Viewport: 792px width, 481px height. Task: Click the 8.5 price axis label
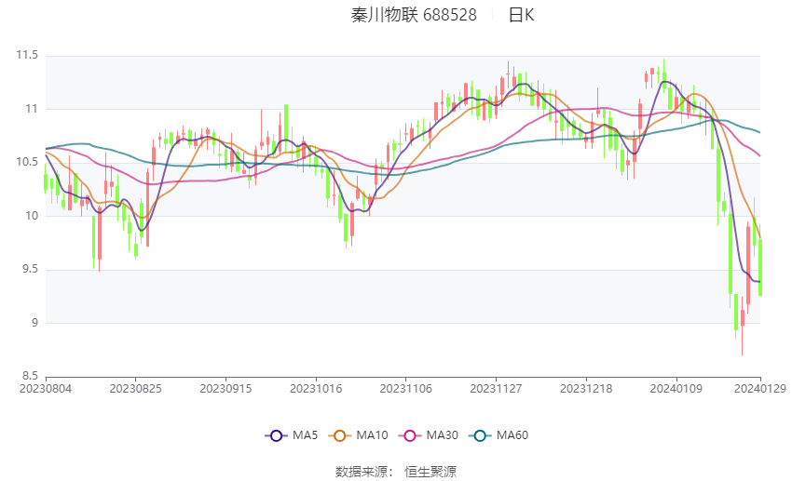(29, 377)
